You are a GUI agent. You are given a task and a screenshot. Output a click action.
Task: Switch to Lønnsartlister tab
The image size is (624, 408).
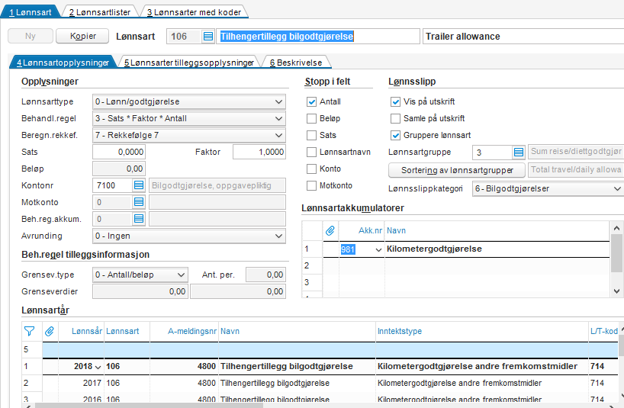pyautogui.click(x=99, y=12)
